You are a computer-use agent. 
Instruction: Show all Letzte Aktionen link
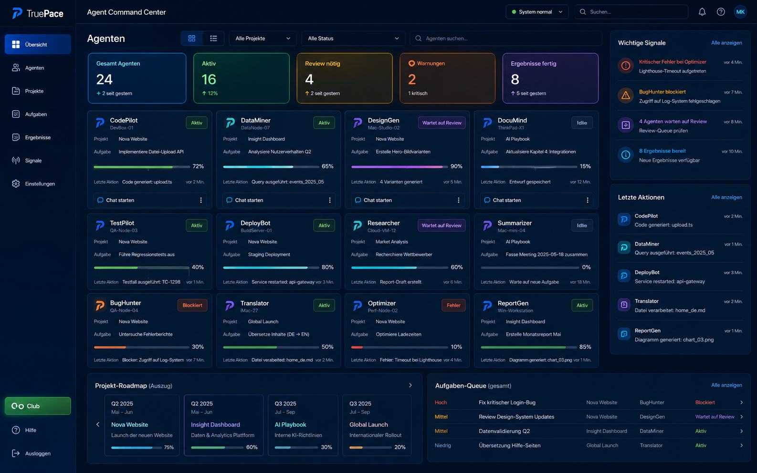point(726,197)
